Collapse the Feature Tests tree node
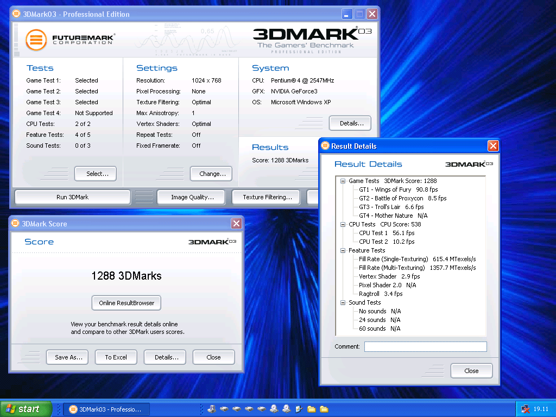This screenshot has height=417, width=556. [x=343, y=250]
